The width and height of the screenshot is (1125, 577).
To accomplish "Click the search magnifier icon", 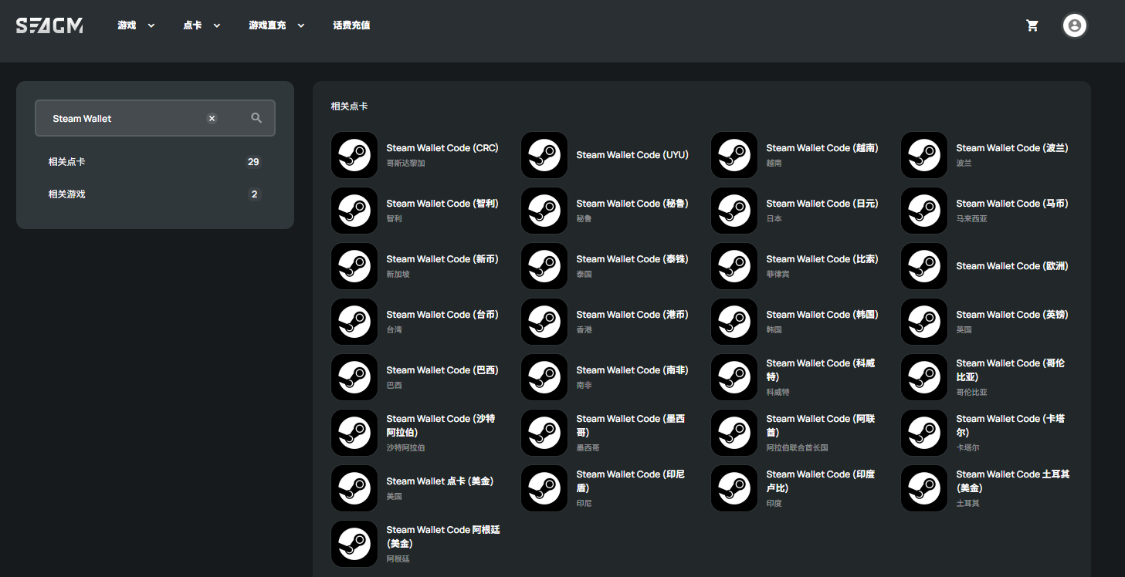I will click(x=256, y=118).
